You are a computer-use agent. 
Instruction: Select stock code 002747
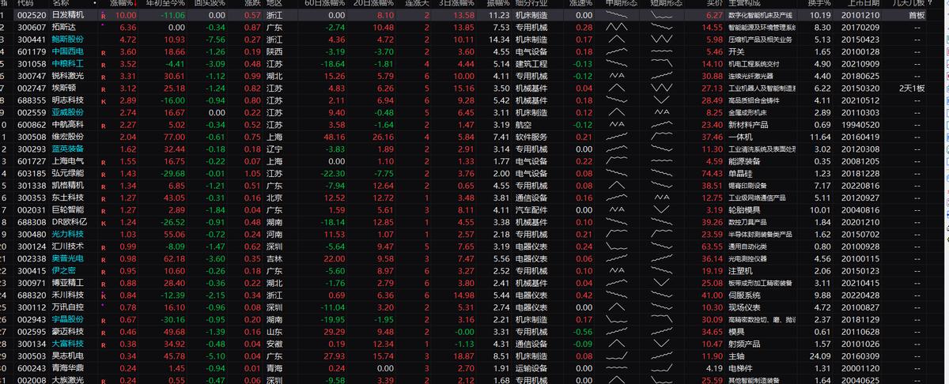31,88
